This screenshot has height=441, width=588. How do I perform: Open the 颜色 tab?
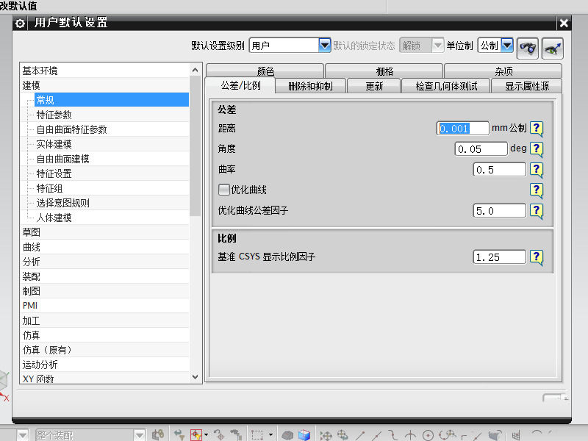[265, 71]
